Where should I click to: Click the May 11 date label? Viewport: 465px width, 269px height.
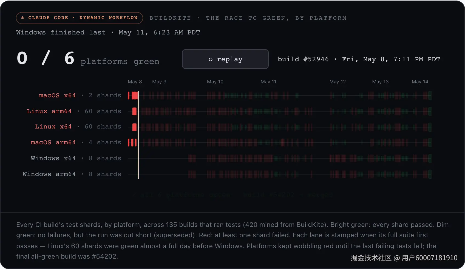(268, 82)
